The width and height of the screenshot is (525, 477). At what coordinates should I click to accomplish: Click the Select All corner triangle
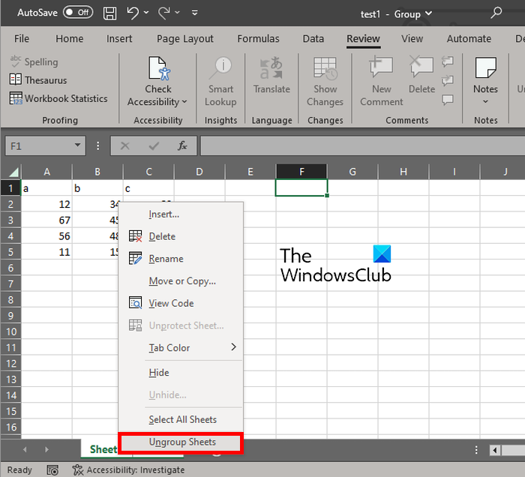13,172
